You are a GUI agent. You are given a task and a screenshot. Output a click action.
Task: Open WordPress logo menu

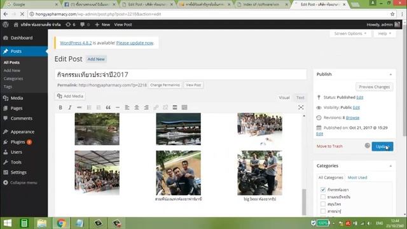click(6, 24)
